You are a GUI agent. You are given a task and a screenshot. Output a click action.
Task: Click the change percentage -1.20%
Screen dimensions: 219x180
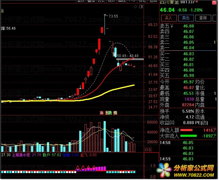(x=196, y=10)
